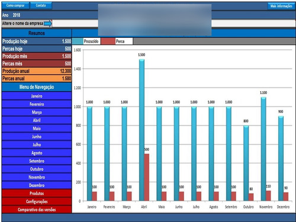Click the blue arrow next to company name
The height and width of the screenshot is (222, 296).
[48, 24]
